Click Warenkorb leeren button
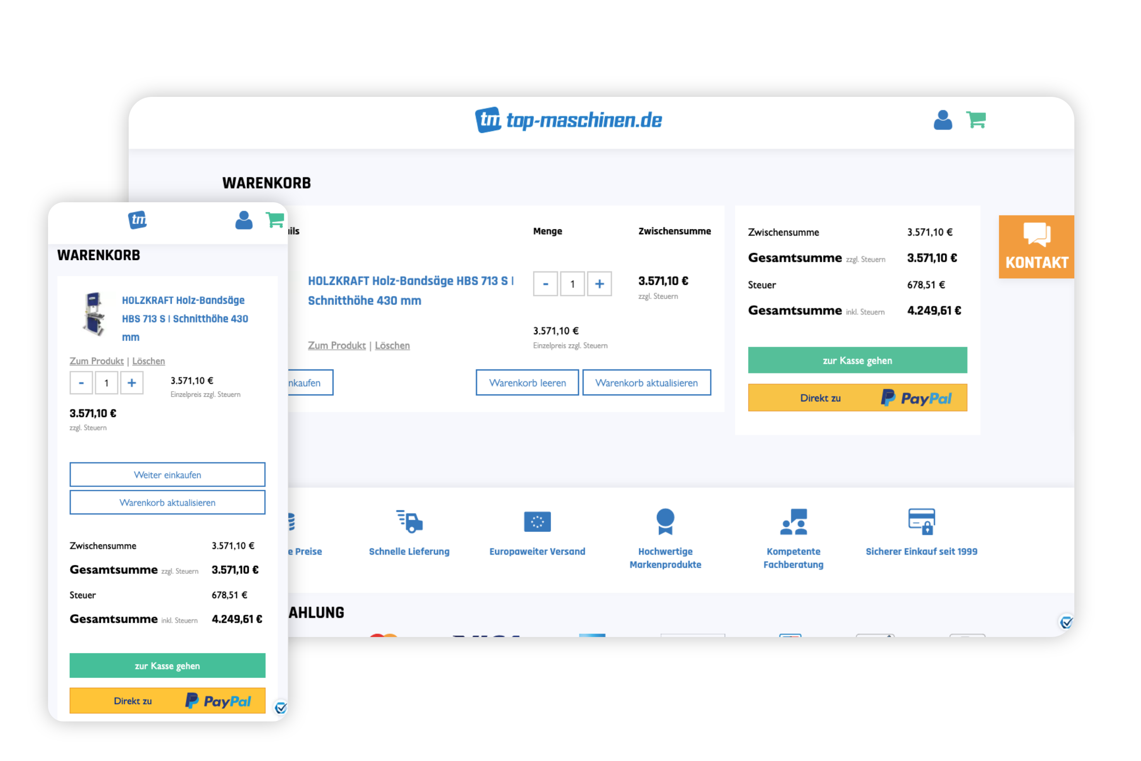The image size is (1141, 761). (527, 383)
